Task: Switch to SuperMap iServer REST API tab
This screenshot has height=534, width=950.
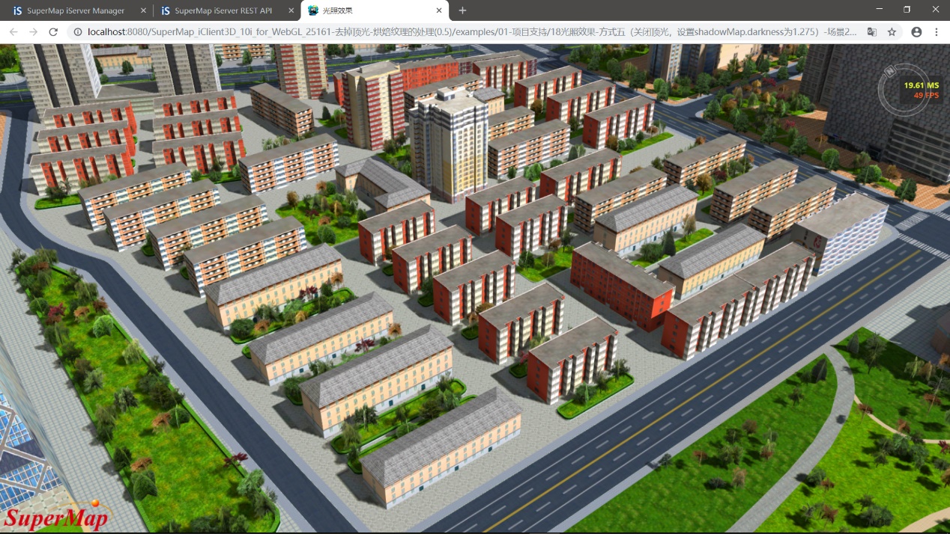Action: [223, 10]
